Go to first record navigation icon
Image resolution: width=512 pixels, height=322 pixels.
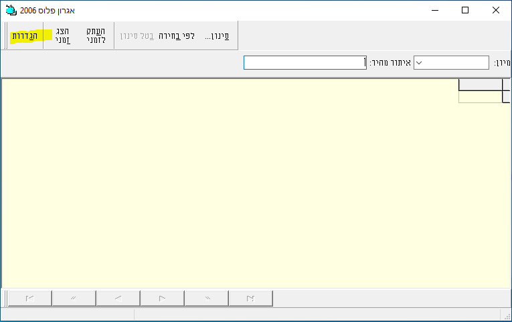tap(29, 299)
